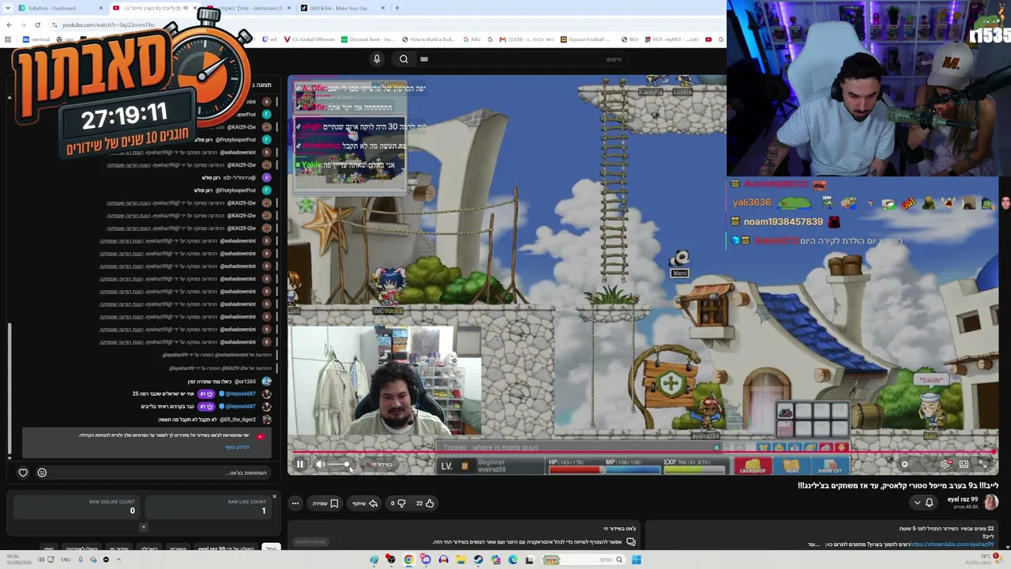Open the live chat emoji picker
1011x569 pixels.
click(x=42, y=473)
